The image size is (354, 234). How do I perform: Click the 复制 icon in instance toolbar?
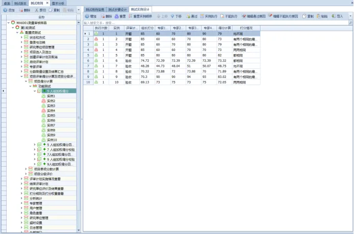[x=304, y=16]
